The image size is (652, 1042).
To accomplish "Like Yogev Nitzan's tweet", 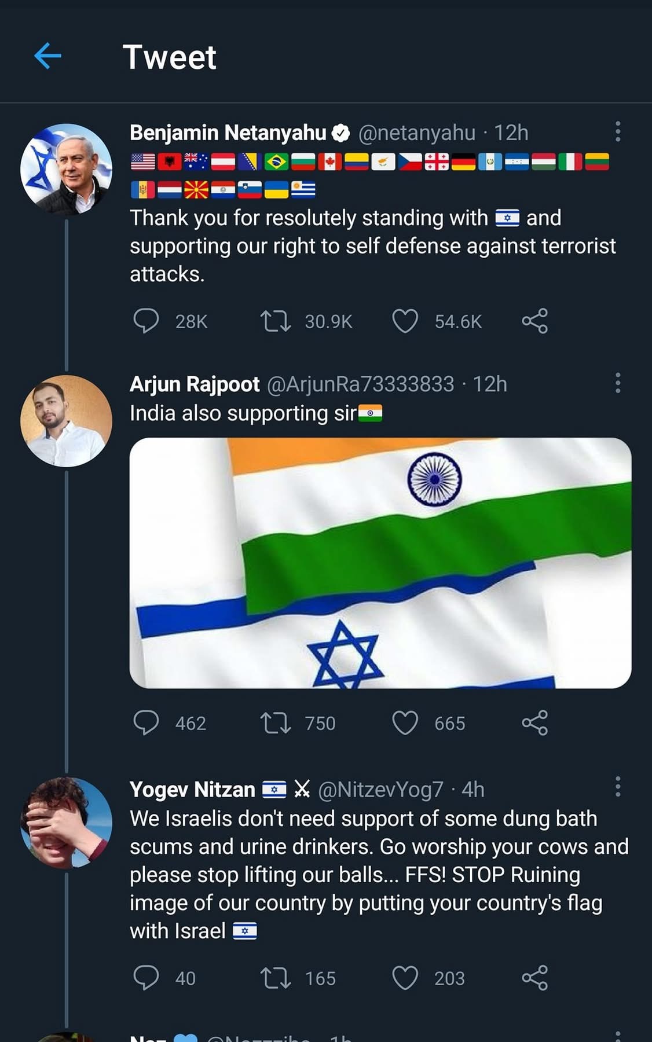I will tap(405, 978).
